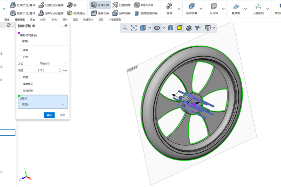Collapse the 拉伸切除 panel with dash button
281x187 pixels.
click(62, 26)
